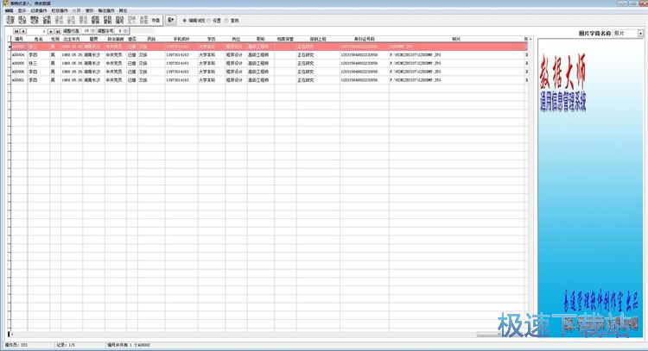Viewport: 648px width, 351px height.
Task: Select the highlighted A00002 row cell
Action: [x=19, y=47]
